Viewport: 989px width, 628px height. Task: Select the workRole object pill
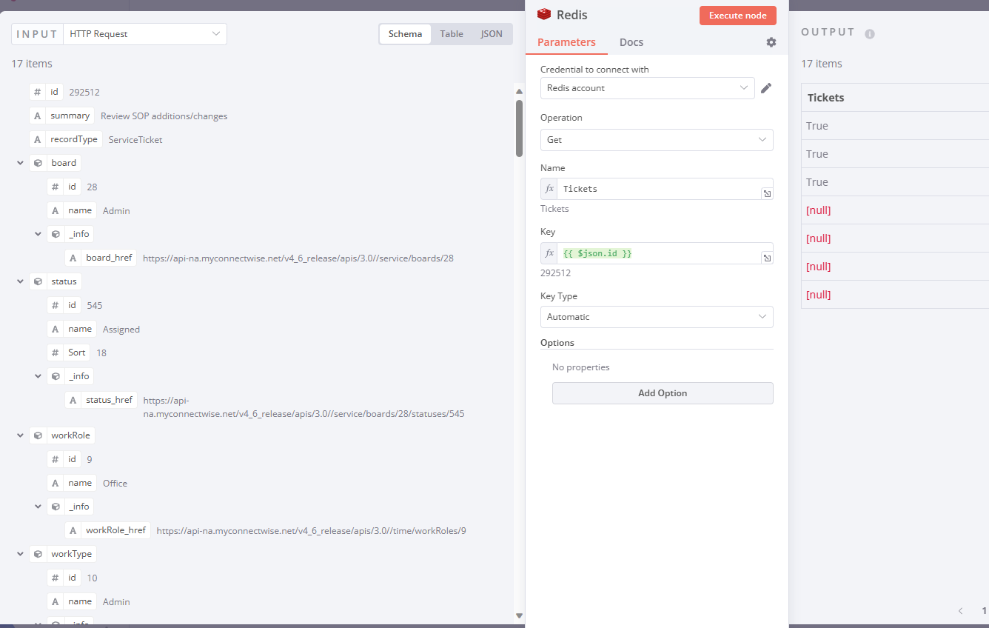point(63,435)
